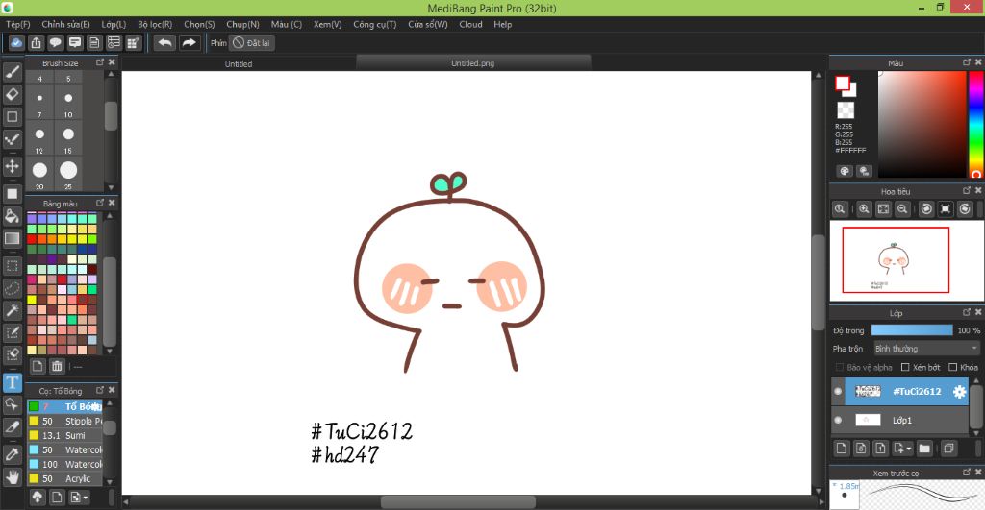Click the Redo arrow
The width and height of the screenshot is (985, 510).
189,42
